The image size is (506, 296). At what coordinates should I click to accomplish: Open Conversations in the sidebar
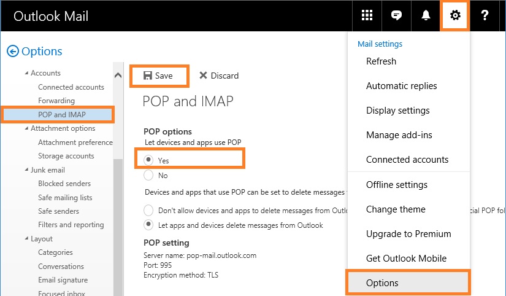coord(61,267)
